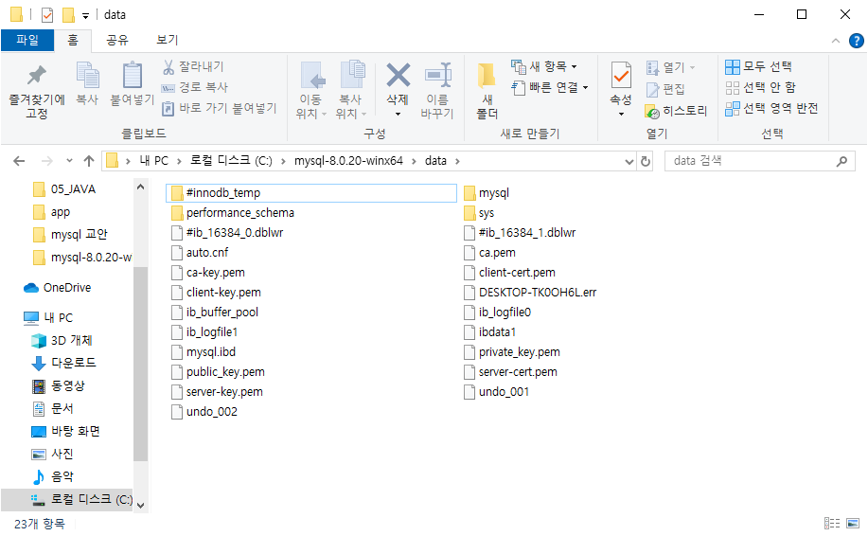Click mysql-8.0.20-winx64 breadcrumb segment
The image size is (868, 536).
pos(348,161)
